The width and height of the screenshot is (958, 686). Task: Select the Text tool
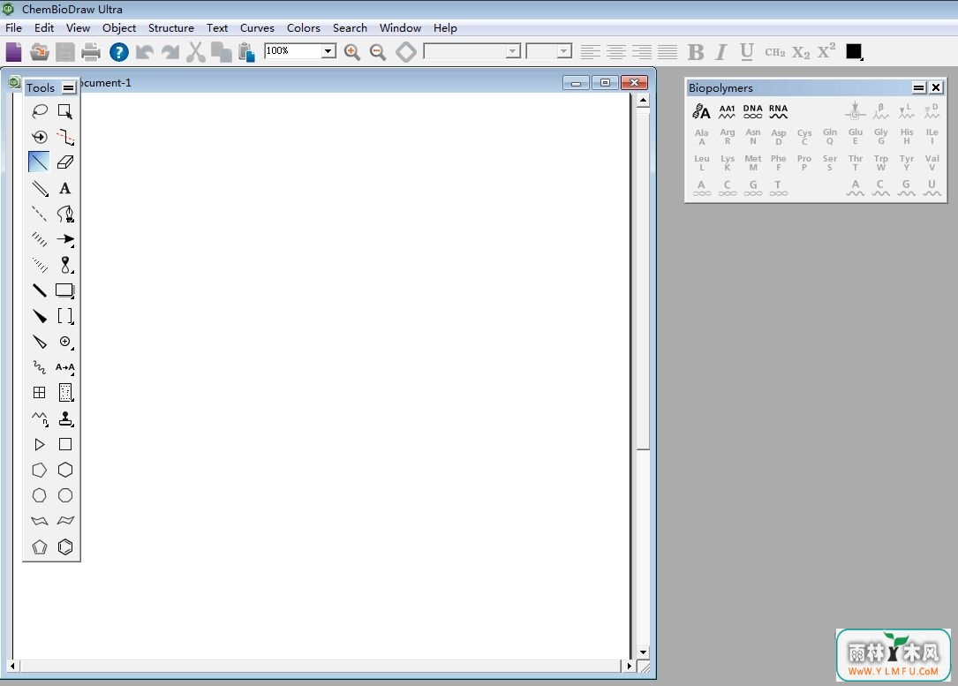point(65,187)
